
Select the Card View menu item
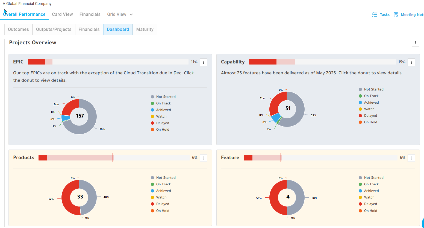[62, 14]
